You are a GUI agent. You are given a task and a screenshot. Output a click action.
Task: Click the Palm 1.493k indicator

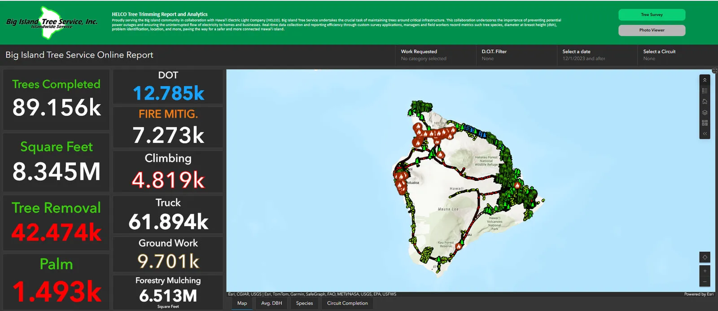tap(56, 281)
